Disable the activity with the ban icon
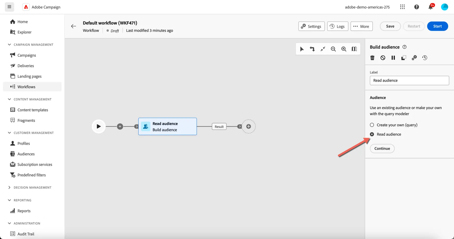This screenshot has height=239, width=454. click(x=383, y=58)
